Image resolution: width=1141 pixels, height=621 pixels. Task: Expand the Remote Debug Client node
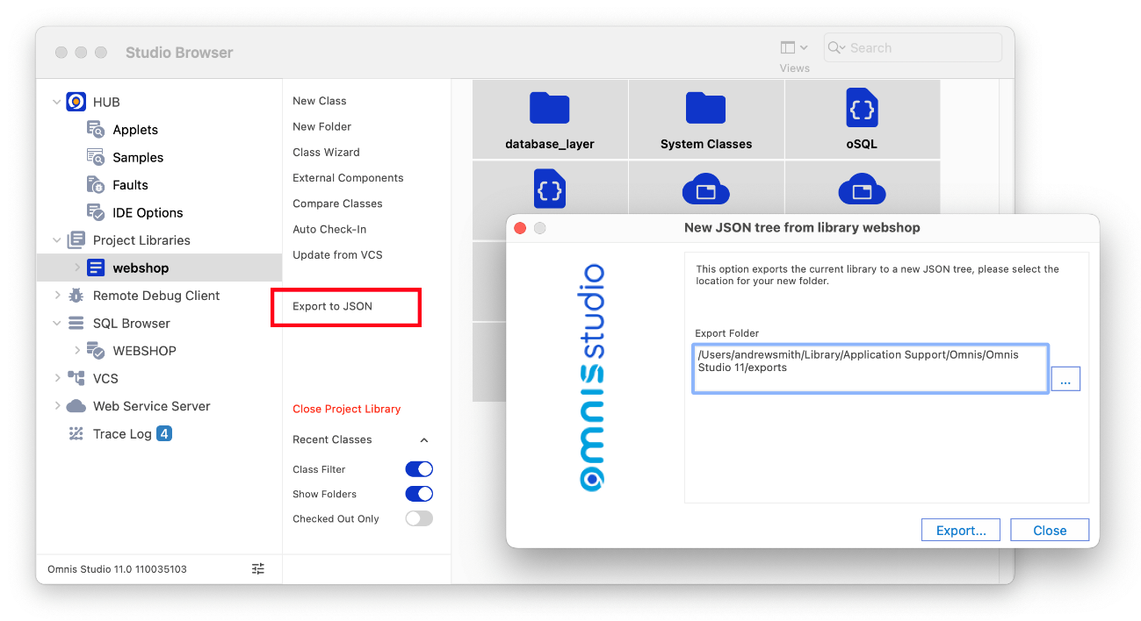click(x=57, y=296)
